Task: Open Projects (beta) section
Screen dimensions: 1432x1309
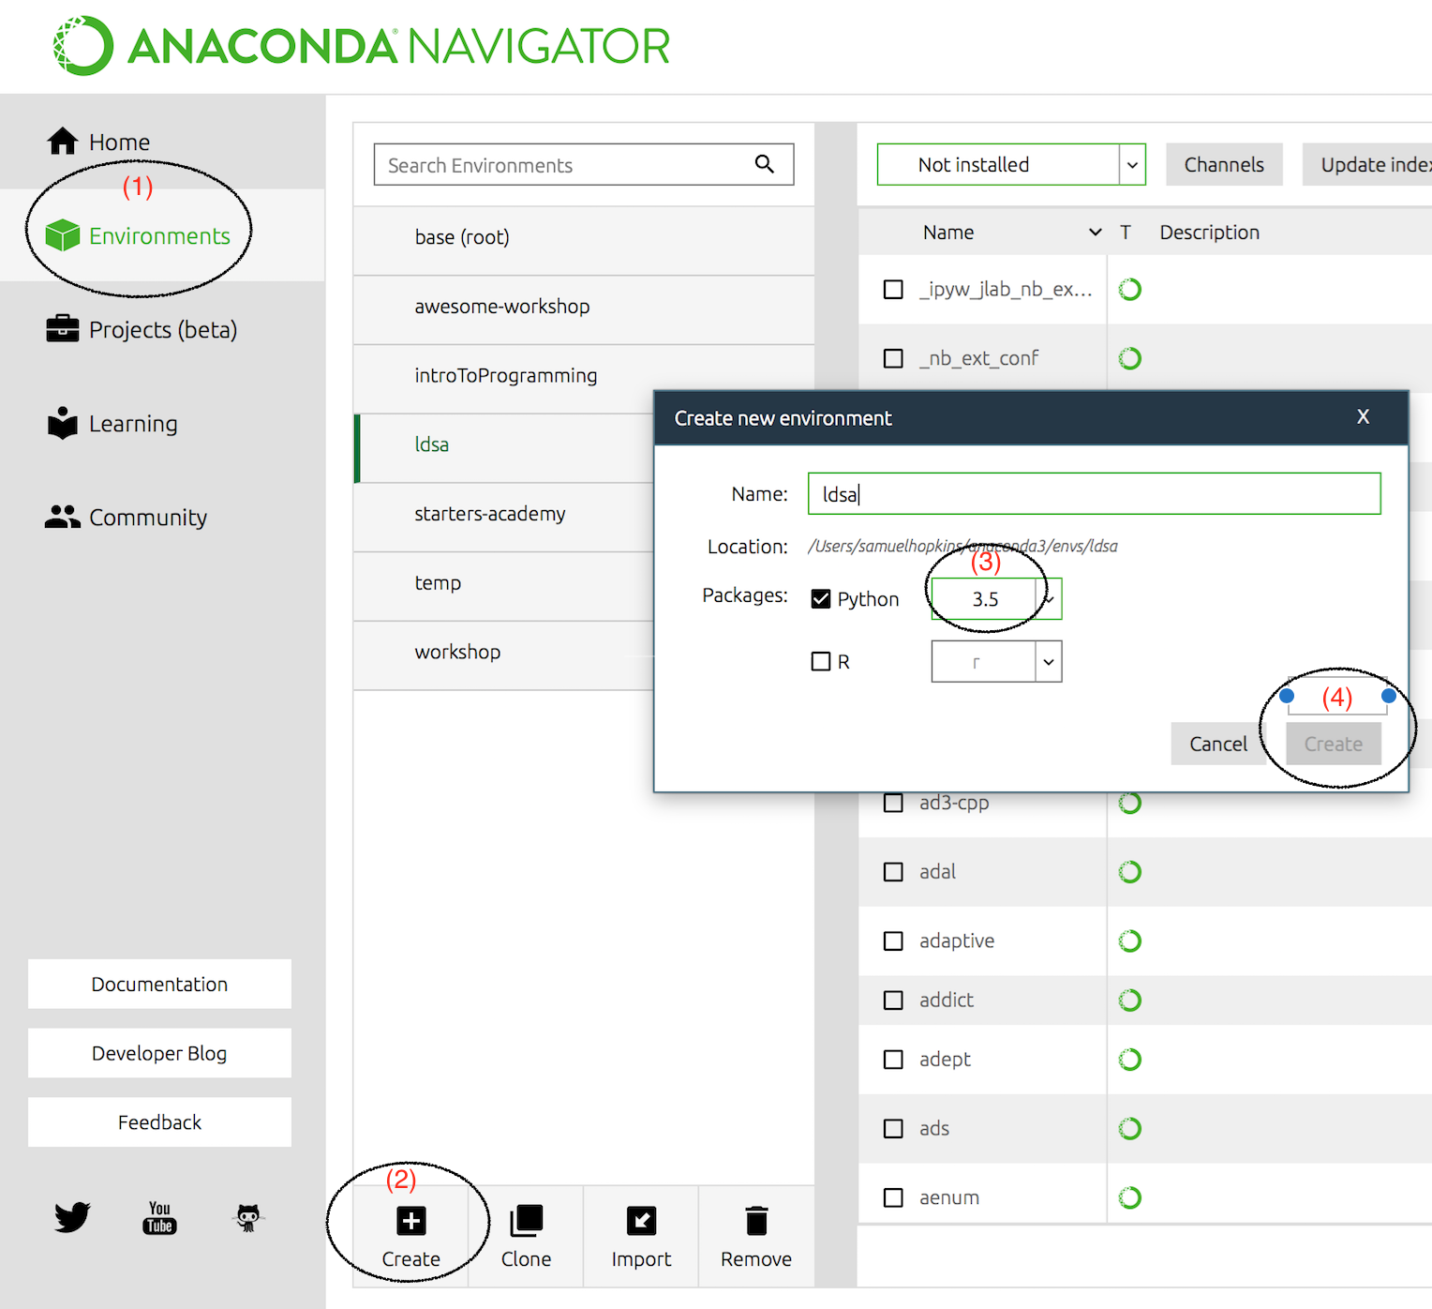Action: (141, 329)
